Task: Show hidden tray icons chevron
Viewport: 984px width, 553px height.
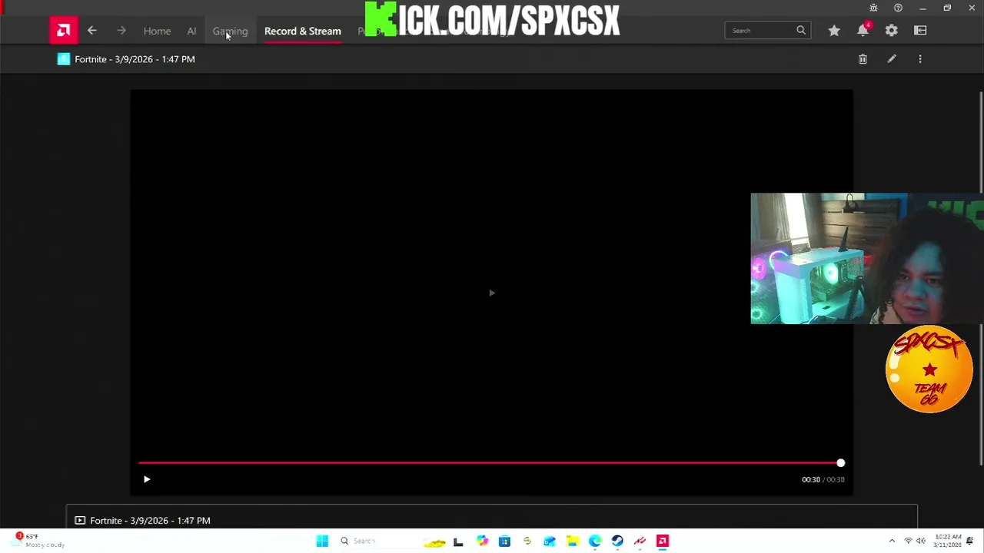Action: click(892, 541)
